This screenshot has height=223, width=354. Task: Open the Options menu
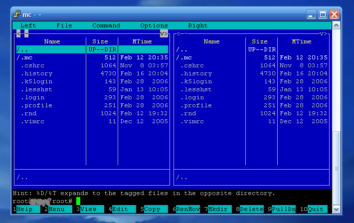click(x=154, y=25)
